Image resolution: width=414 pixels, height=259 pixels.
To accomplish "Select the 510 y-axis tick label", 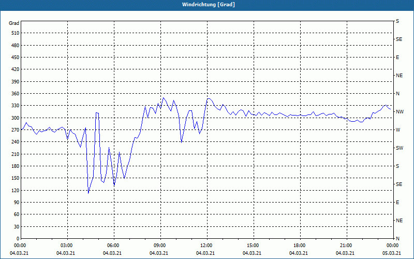I will pyautogui.click(x=16, y=33).
